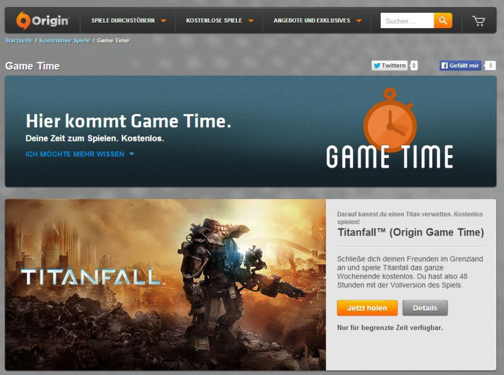Click into the Suchen search field
504x375 pixels.
coord(407,20)
